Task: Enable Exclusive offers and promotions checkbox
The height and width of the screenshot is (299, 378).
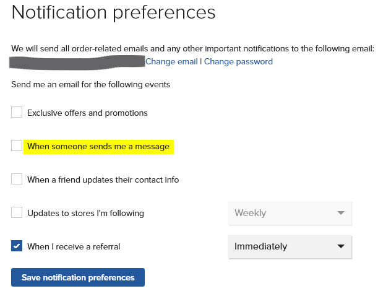Action: 17,113
